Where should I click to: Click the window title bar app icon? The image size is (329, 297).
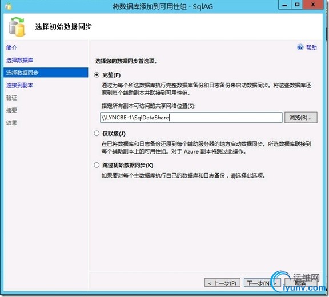(9, 6)
